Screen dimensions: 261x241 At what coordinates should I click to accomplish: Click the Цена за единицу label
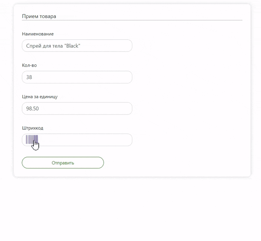click(40, 97)
